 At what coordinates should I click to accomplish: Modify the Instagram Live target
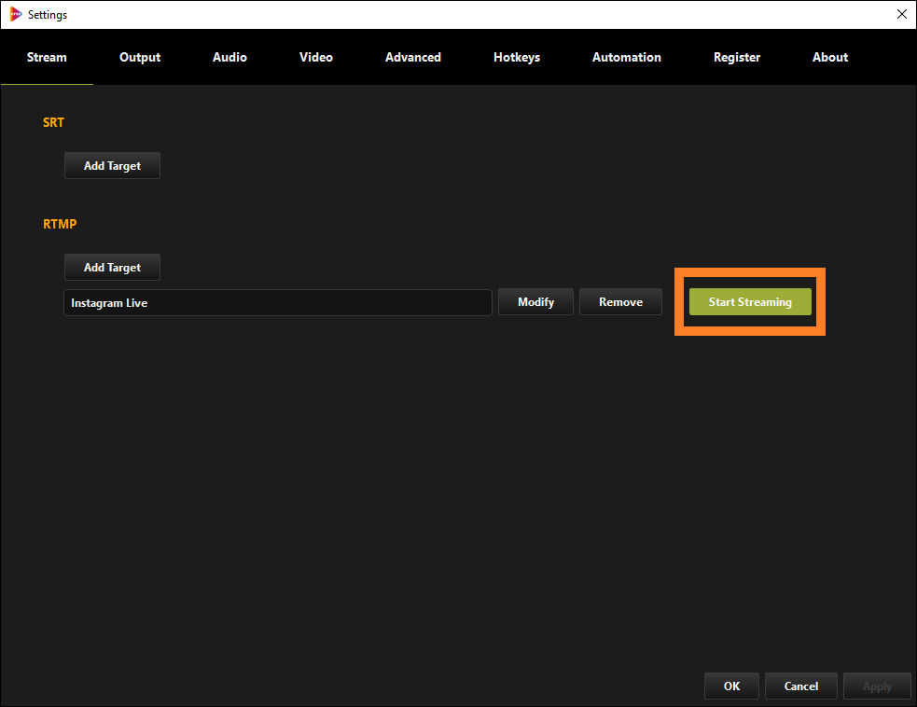[x=535, y=301]
